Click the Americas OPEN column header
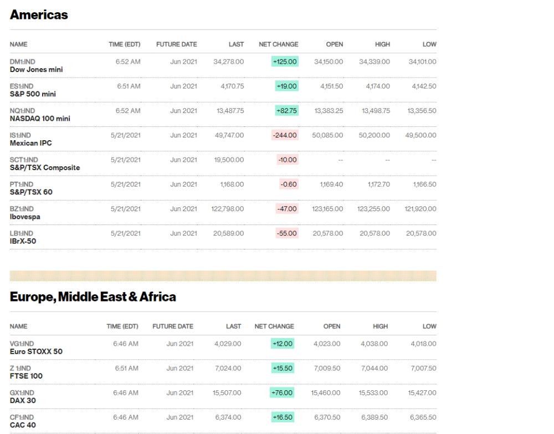The image size is (554, 434). pyautogui.click(x=335, y=44)
